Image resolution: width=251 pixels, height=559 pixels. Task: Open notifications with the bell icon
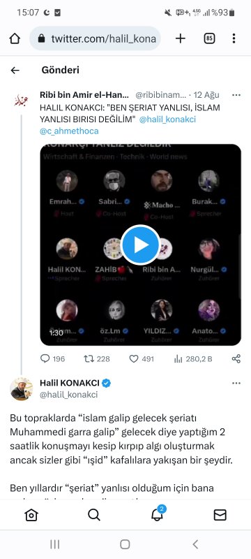tap(157, 514)
